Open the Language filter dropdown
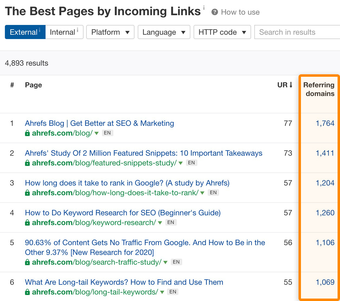 tap(164, 32)
